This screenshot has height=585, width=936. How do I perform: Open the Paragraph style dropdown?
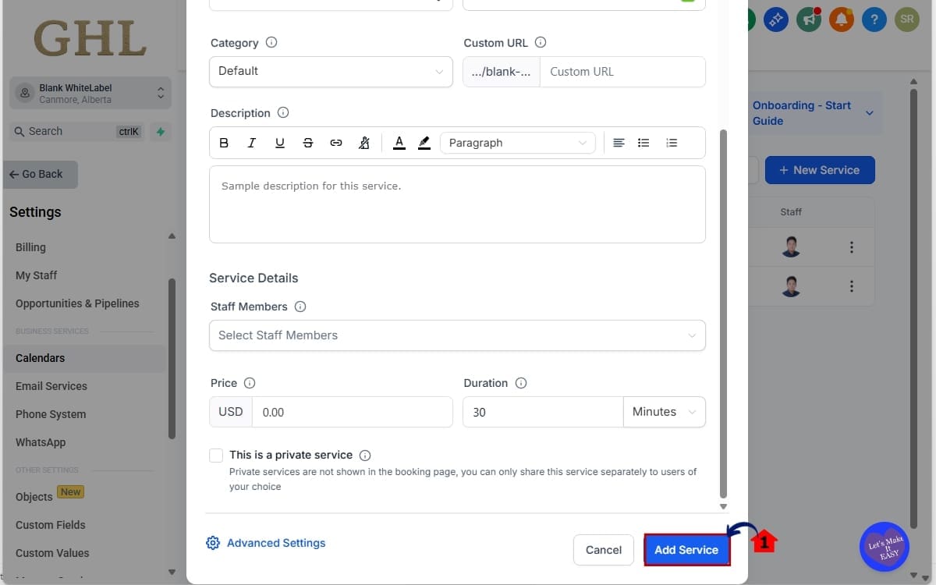[x=517, y=143]
